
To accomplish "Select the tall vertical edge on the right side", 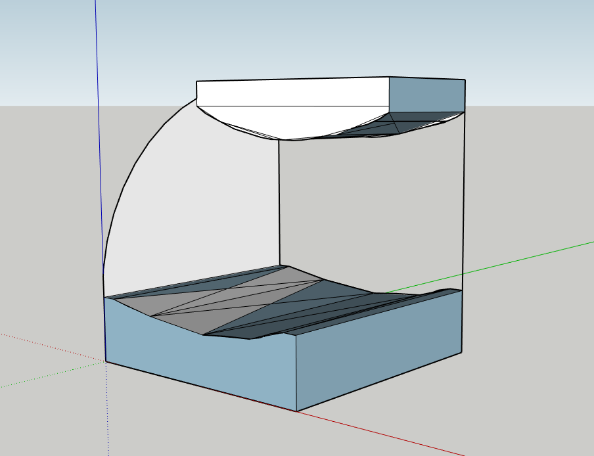I will (465, 197).
